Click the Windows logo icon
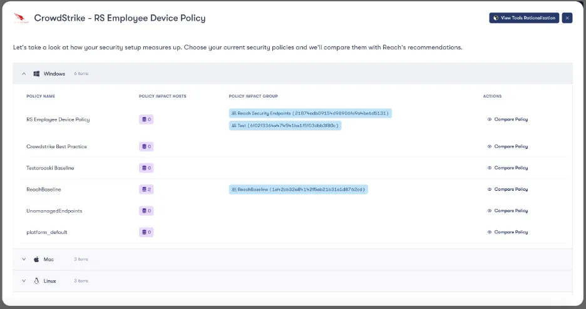 point(36,74)
